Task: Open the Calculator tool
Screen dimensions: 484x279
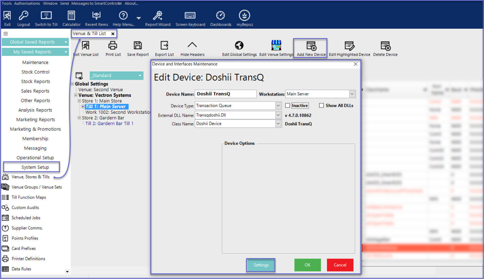Action: (x=71, y=18)
